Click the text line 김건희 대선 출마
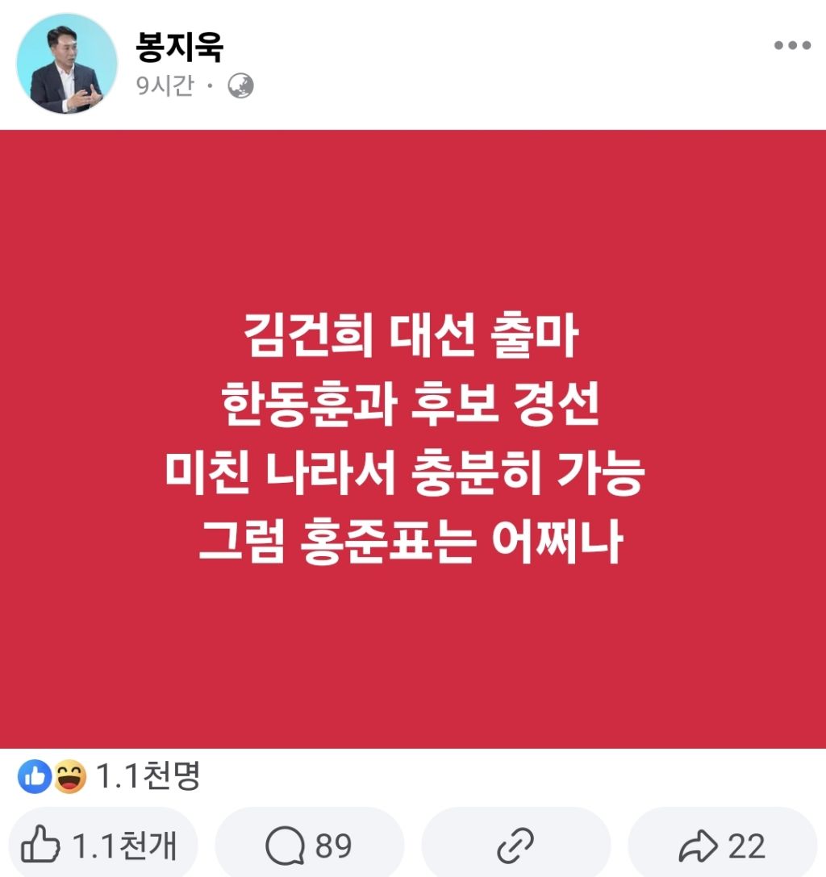 [x=411, y=335]
